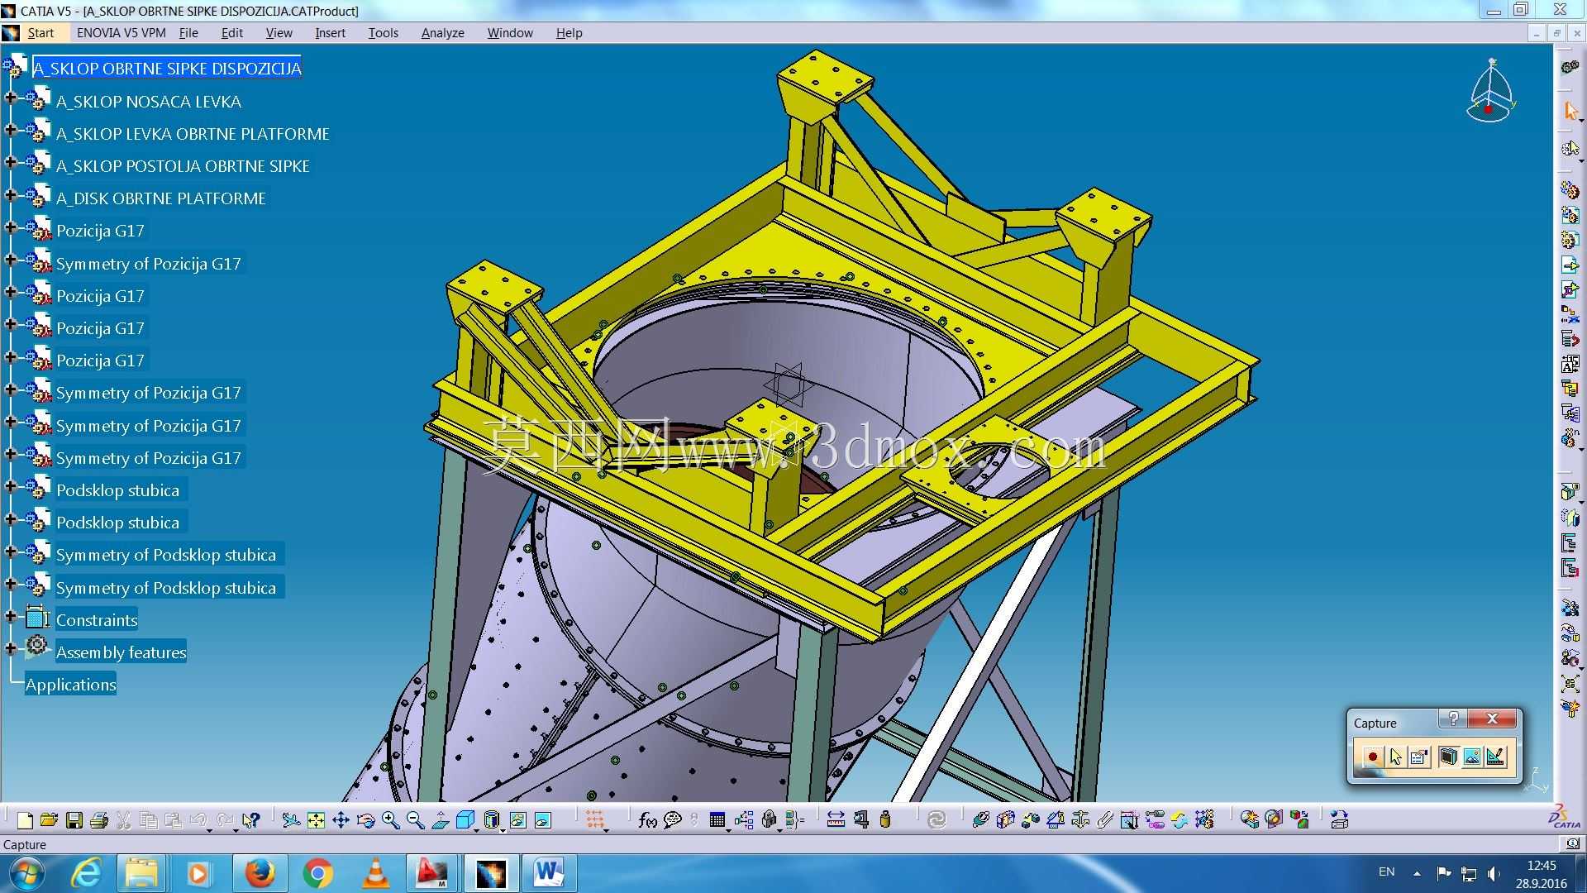Close the Capture dialog
Screen dimensions: 1587x893
[x=1493, y=719]
